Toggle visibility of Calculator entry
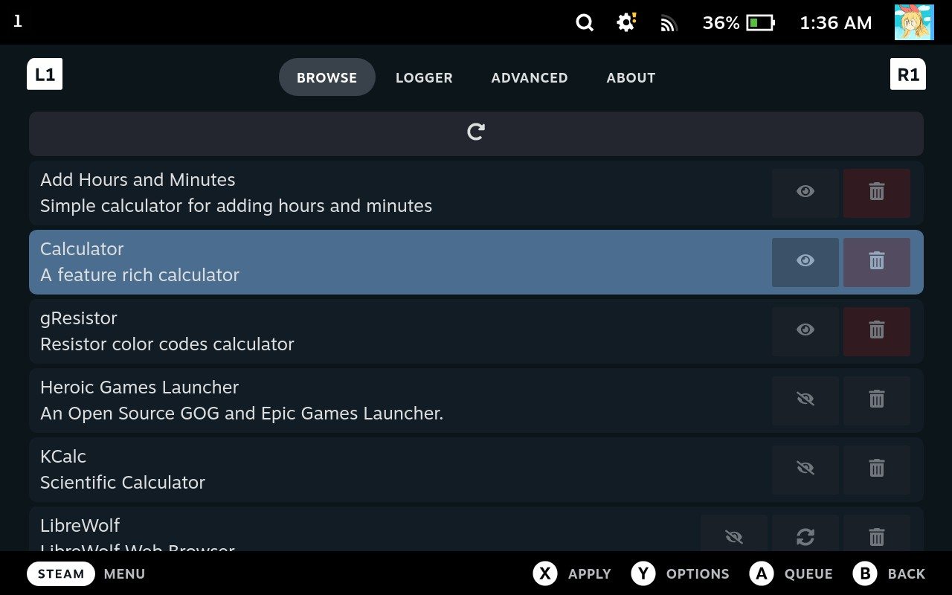 coord(805,263)
